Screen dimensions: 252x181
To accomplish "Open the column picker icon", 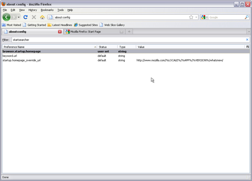I will click(x=247, y=47).
